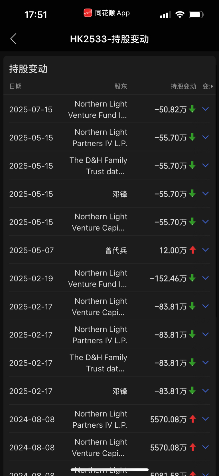Image resolution: width=219 pixels, height=476 pixels.
Task: Click the green arrow next to -152.46万
Action: [x=192, y=278]
